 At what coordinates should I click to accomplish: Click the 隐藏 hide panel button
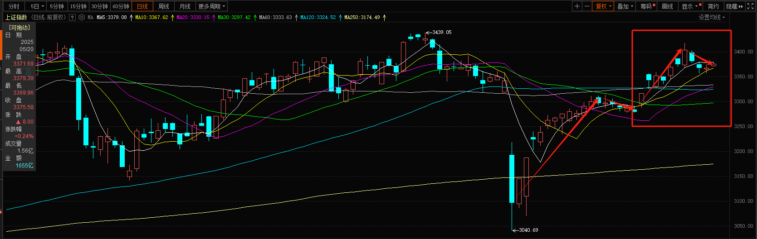point(734,6)
